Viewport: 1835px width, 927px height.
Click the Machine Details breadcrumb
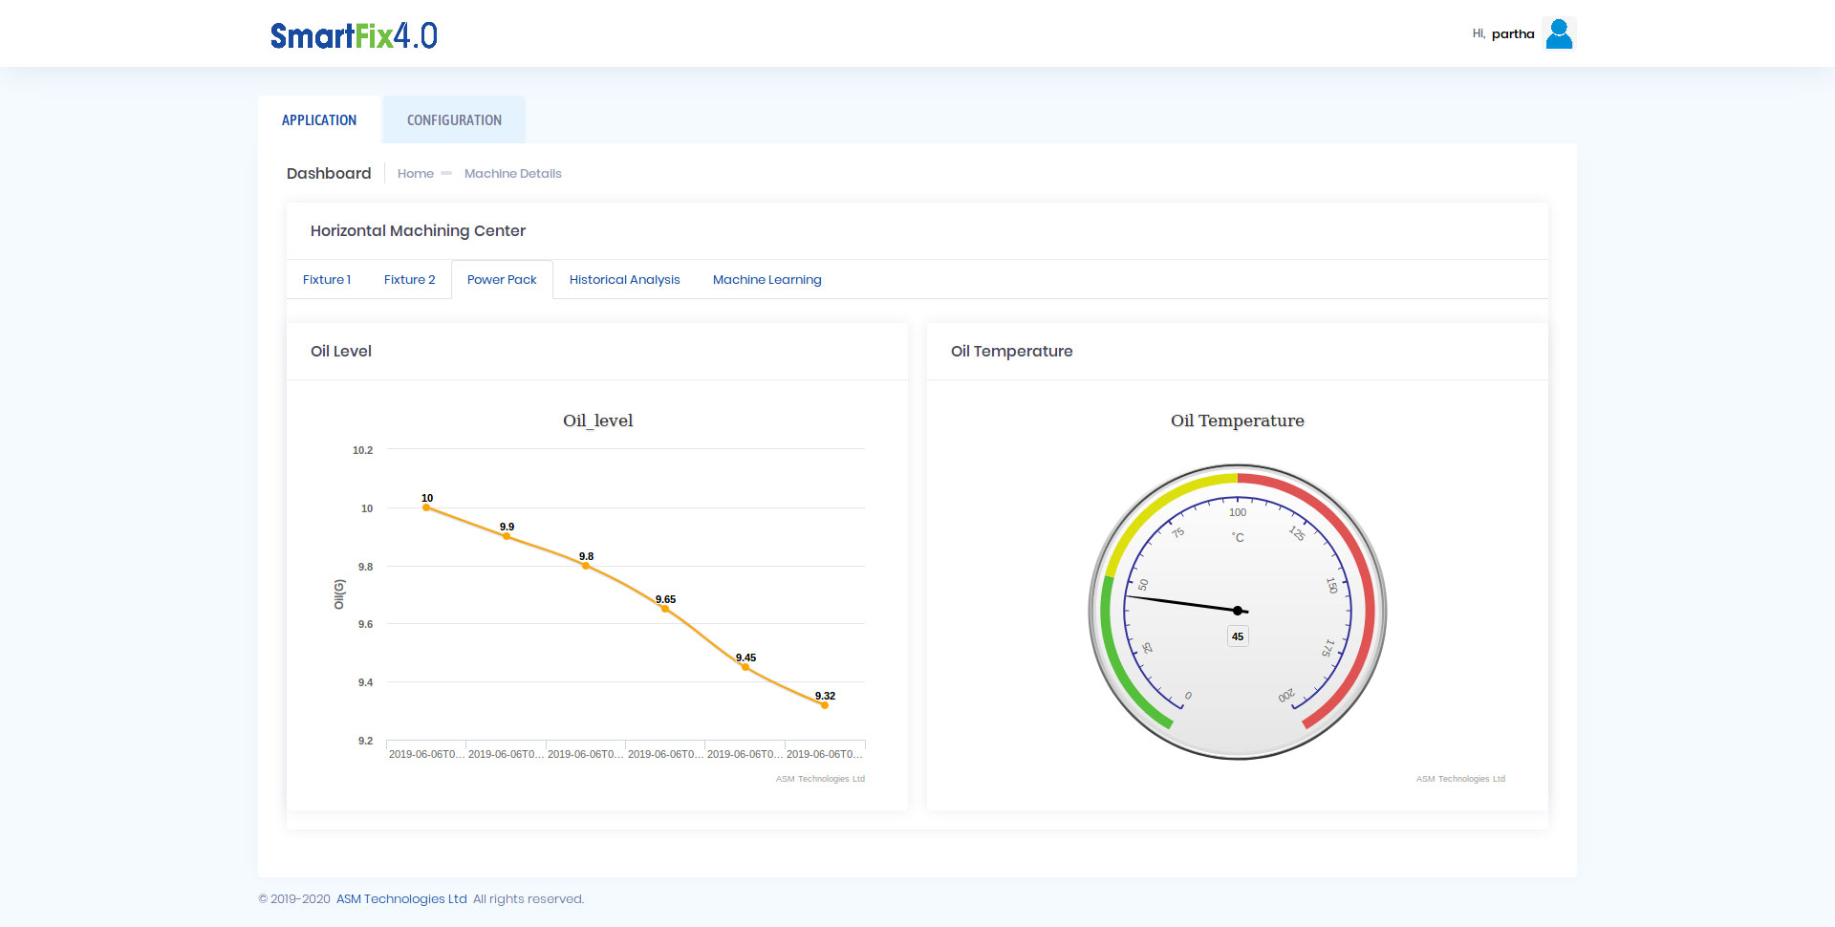[513, 174]
